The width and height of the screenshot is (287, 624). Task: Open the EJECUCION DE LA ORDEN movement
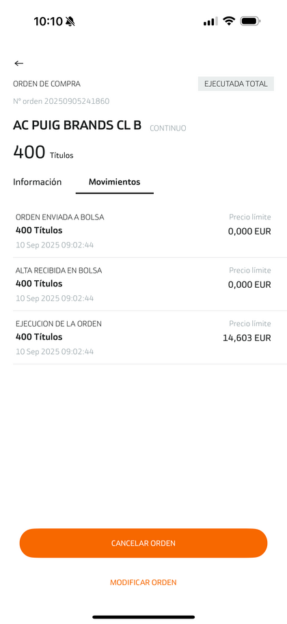(x=150, y=338)
